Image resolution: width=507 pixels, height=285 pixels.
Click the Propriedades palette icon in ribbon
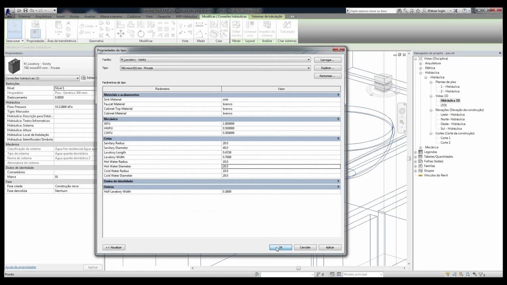pos(35,34)
